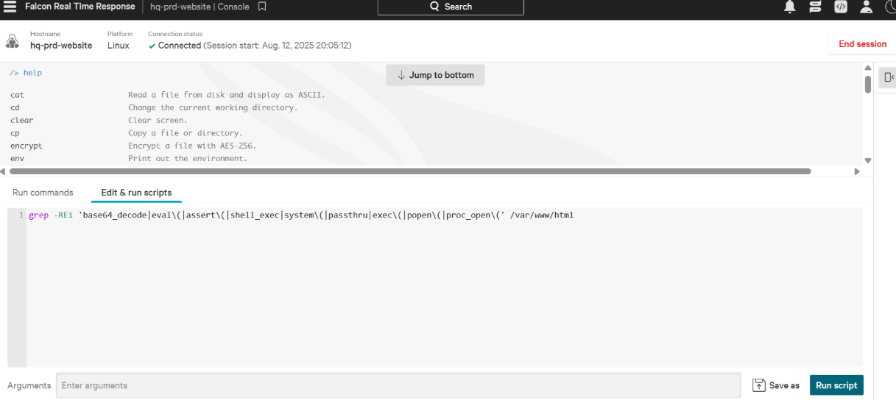Open the hamburger navigation menu
Image resolution: width=896 pixels, height=400 pixels.
pos(10,7)
